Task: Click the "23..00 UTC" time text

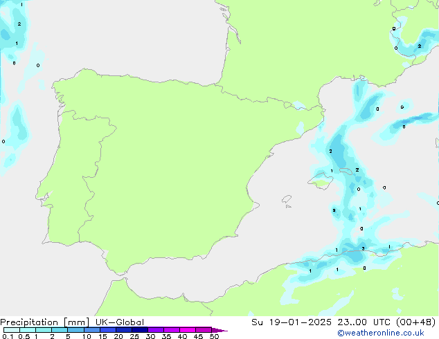Action: tap(364, 322)
